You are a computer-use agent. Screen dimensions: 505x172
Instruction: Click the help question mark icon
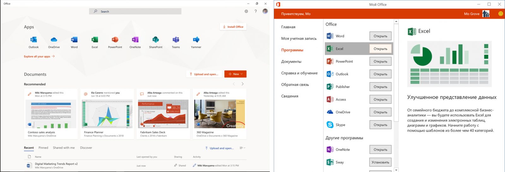pos(256,11)
